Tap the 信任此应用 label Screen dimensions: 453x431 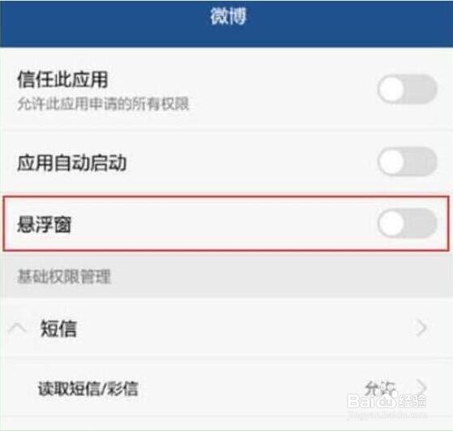click(x=63, y=80)
